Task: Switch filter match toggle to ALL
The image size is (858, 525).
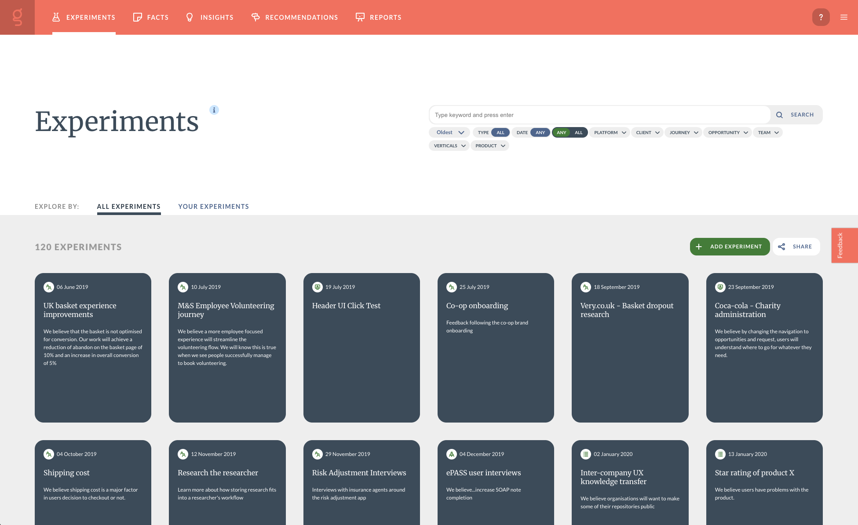Action: click(578, 132)
